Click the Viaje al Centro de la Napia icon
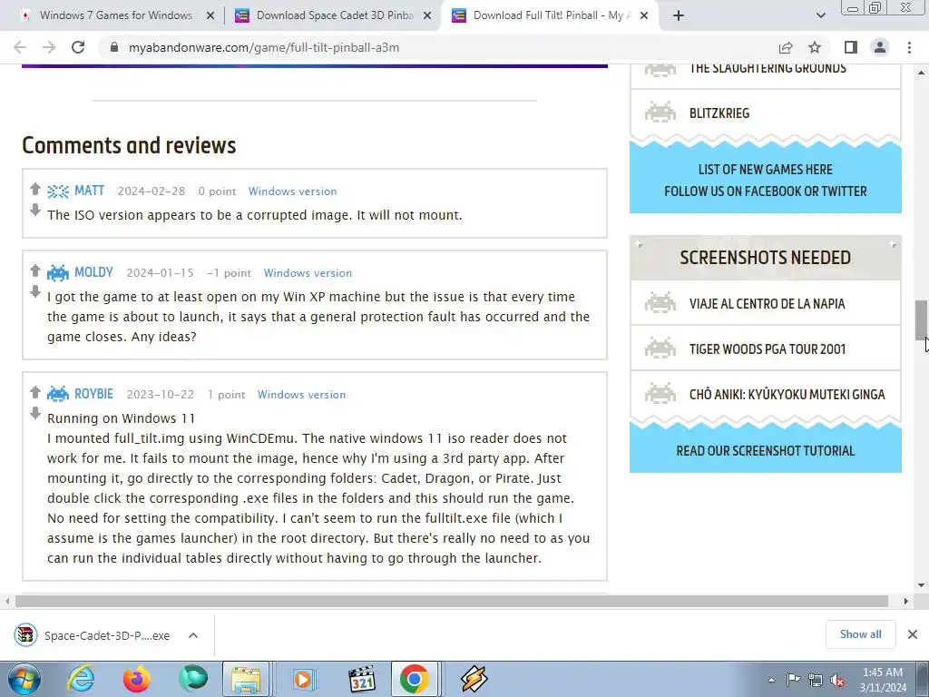This screenshot has height=697, width=929. [x=660, y=303]
